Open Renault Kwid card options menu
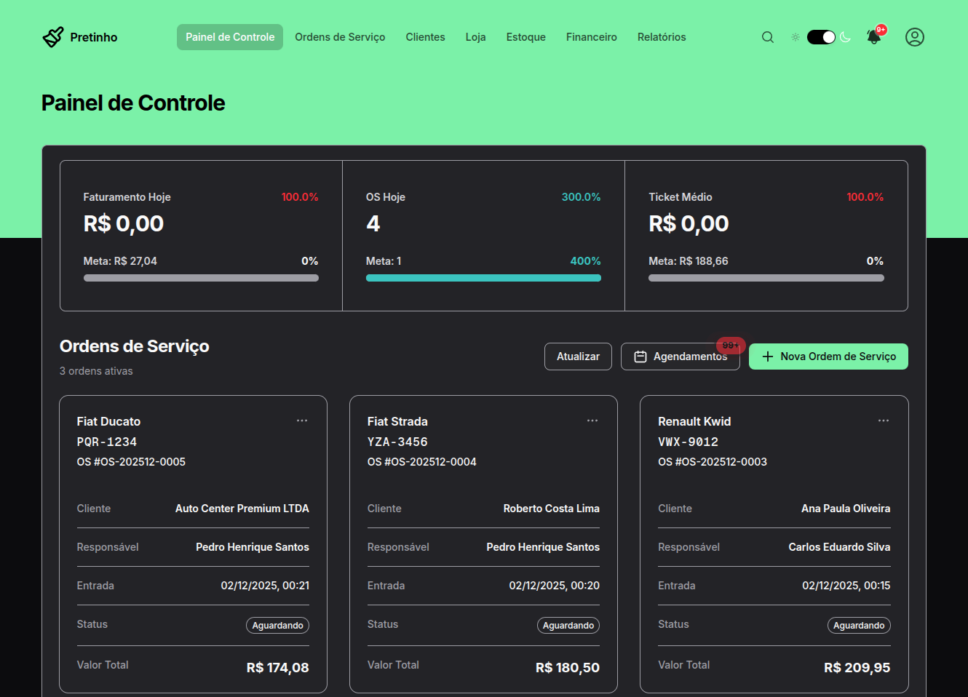This screenshot has width=968, height=697. point(883,421)
